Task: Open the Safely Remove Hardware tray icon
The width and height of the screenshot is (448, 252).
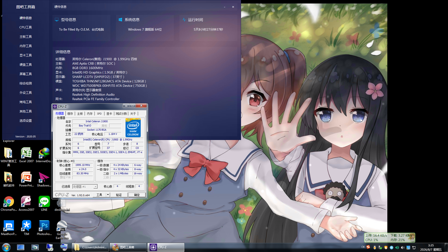Action: tap(380, 248)
